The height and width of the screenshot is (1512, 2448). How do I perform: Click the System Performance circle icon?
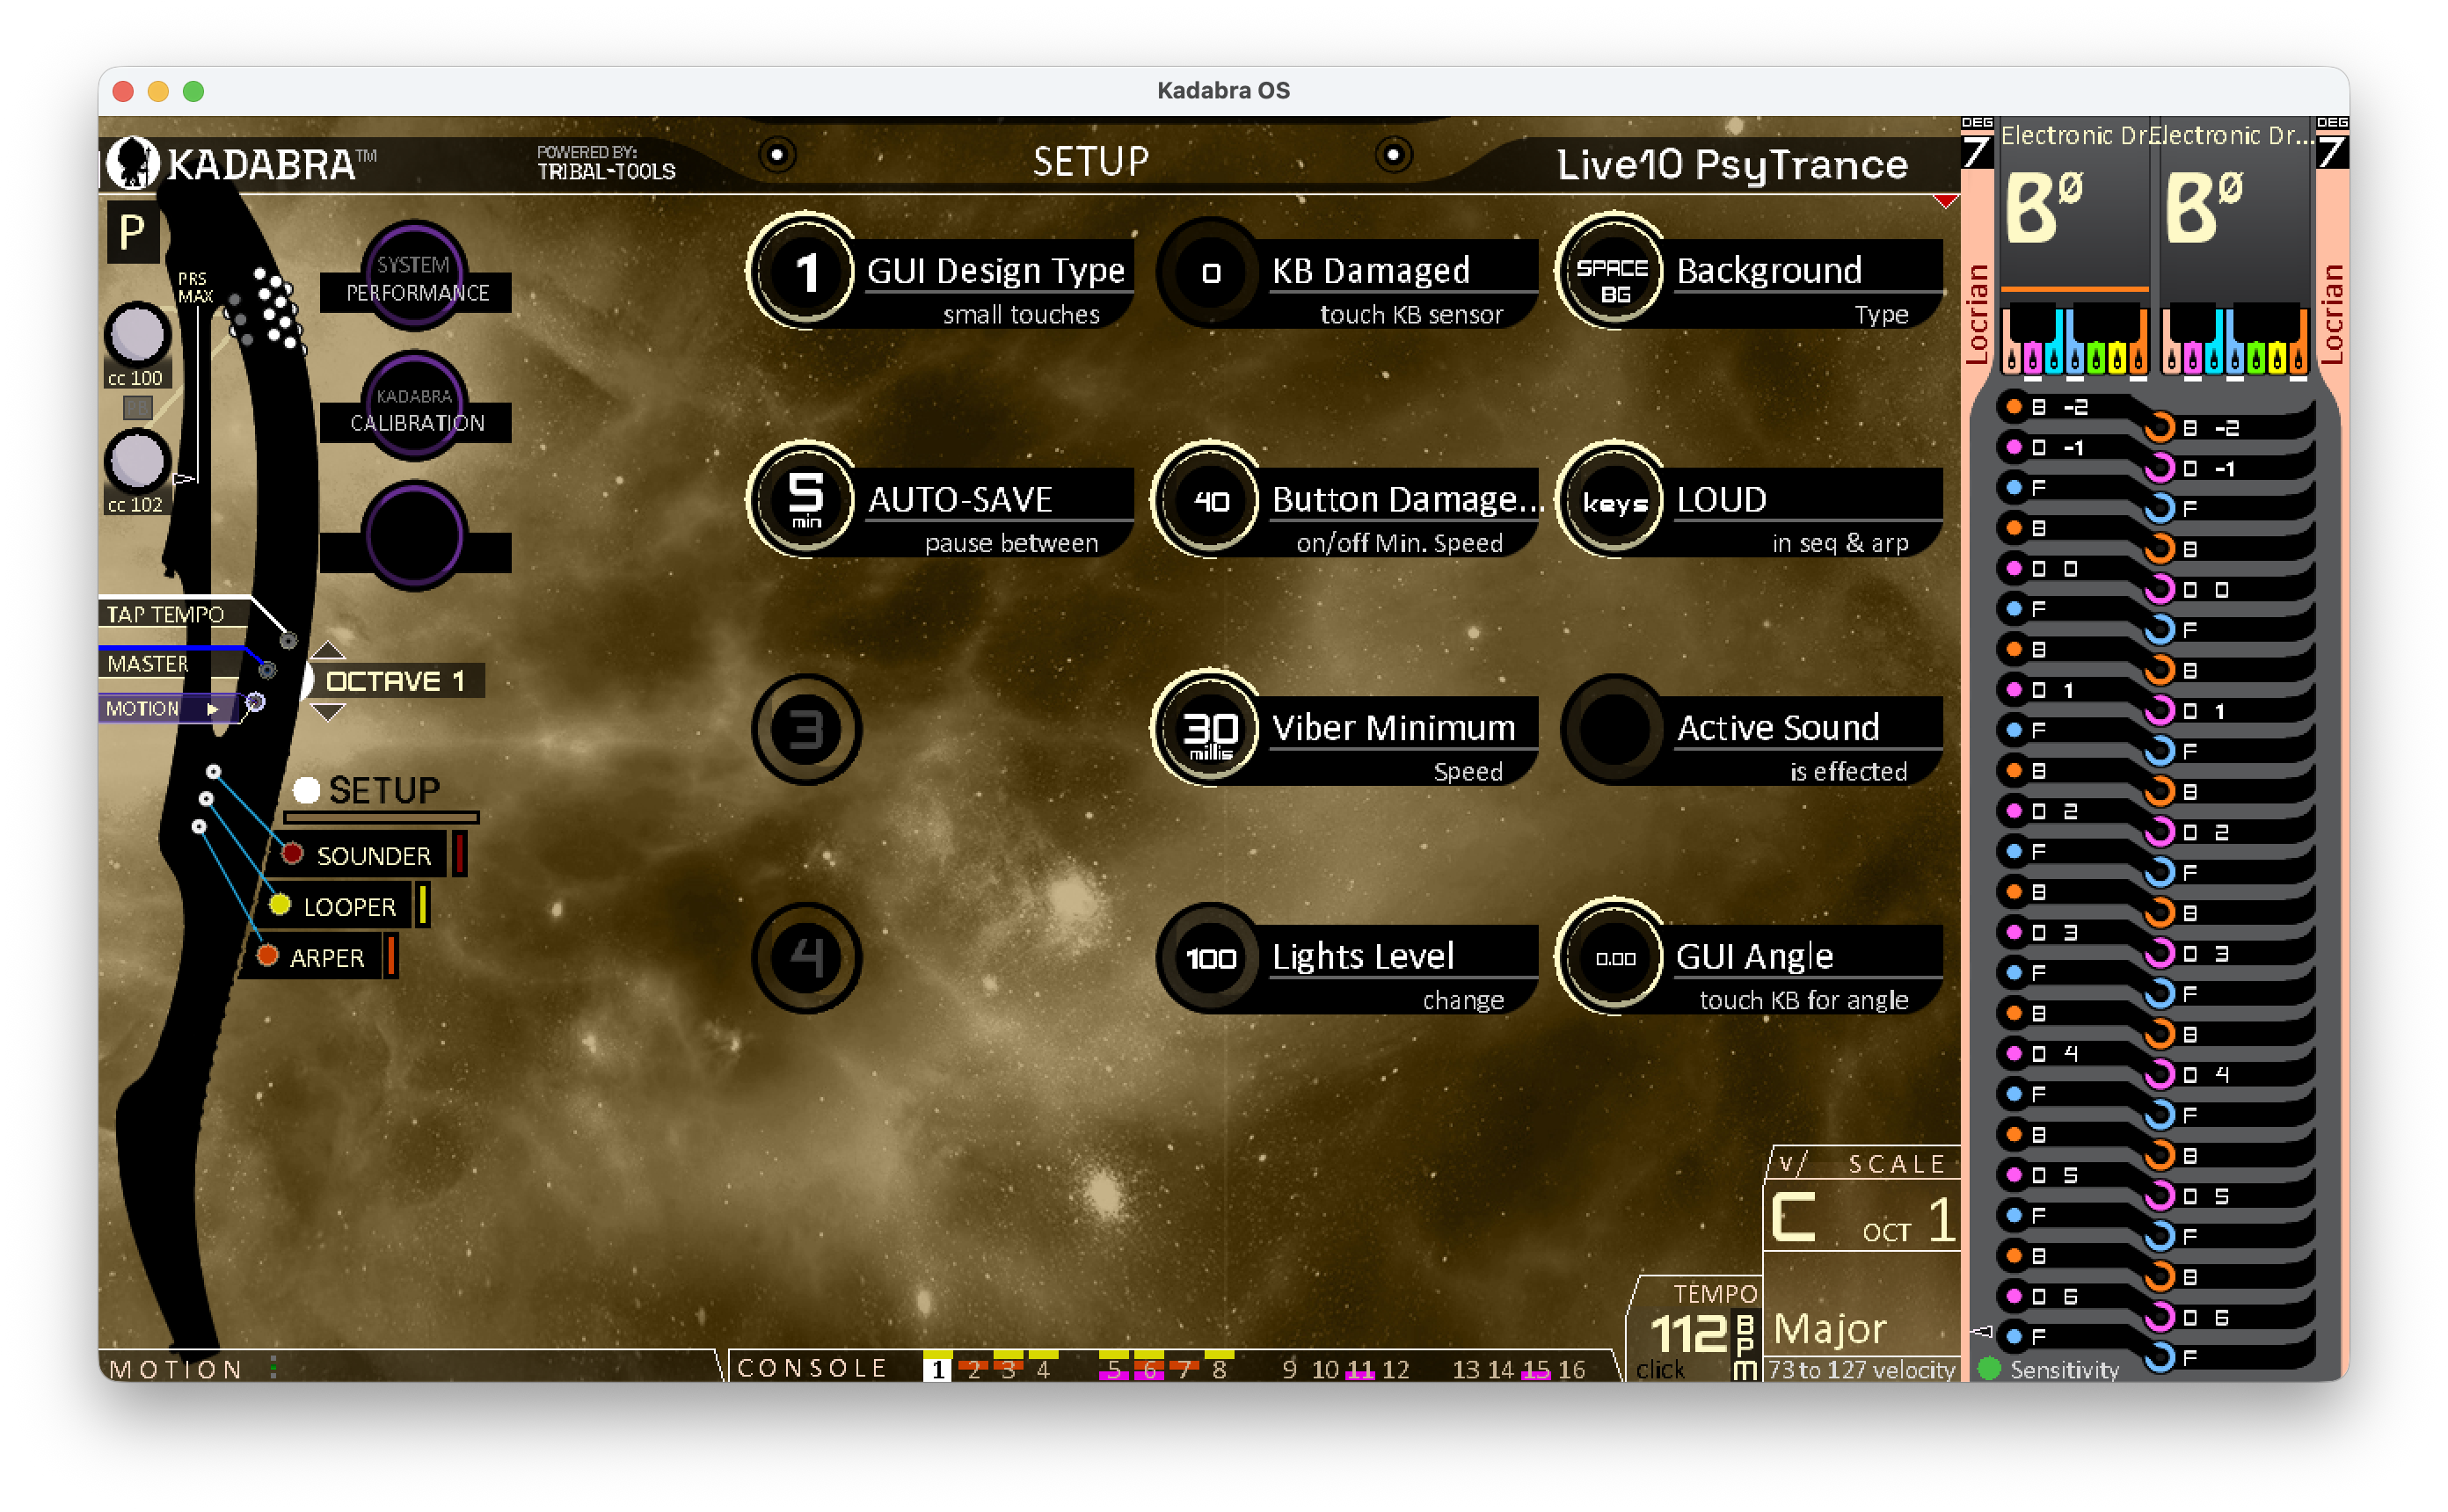pyautogui.click(x=414, y=275)
